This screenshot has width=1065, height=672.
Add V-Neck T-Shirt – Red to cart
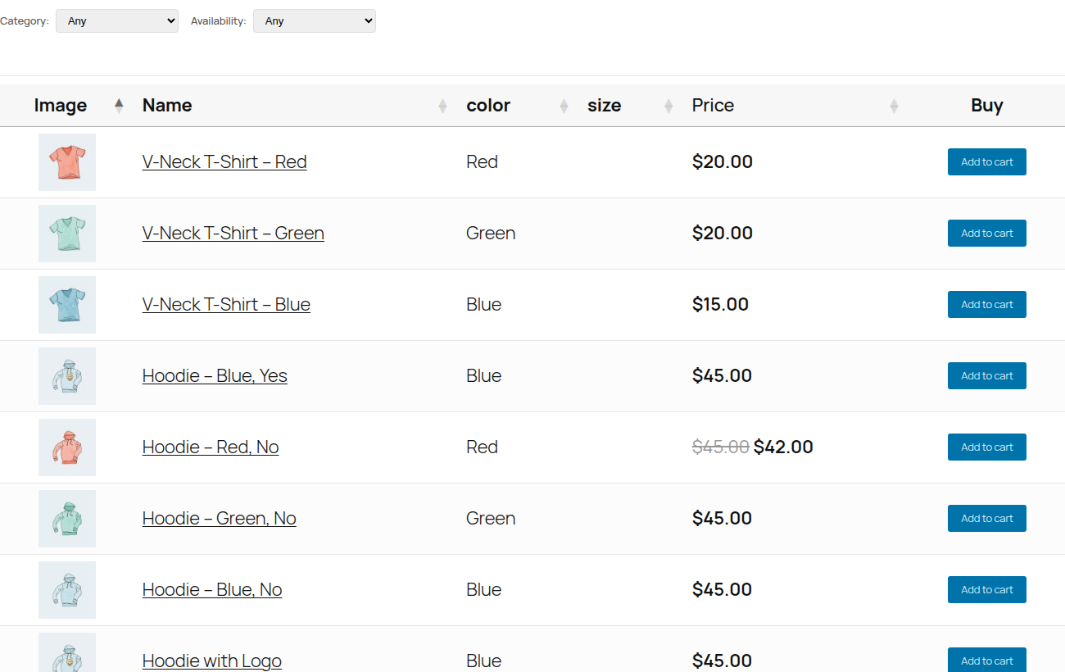(987, 162)
